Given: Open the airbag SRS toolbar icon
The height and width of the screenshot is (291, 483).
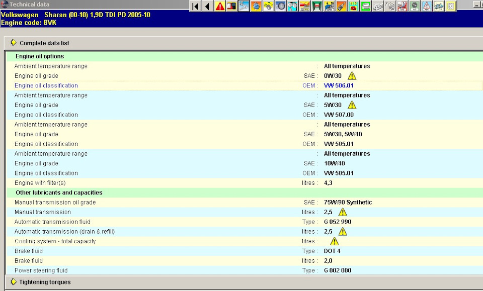Looking at the screenshot, I should 402,6.
